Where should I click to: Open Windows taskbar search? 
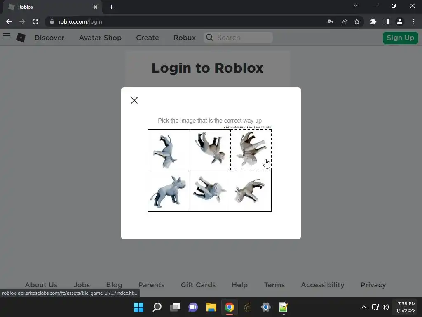pyautogui.click(x=157, y=307)
